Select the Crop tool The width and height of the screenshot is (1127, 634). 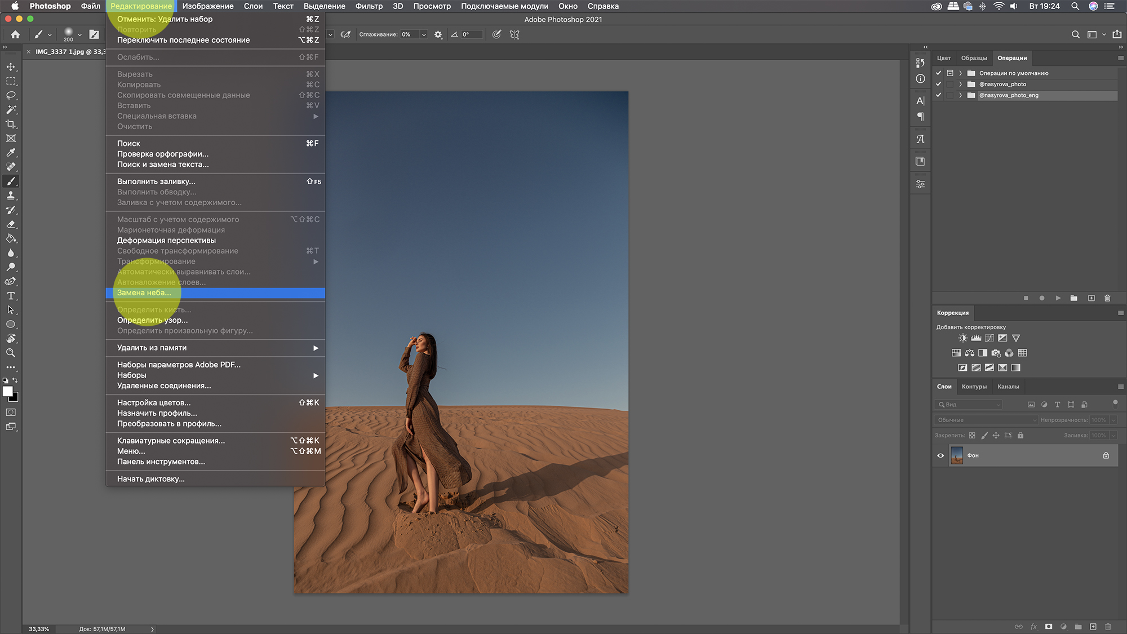(11, 124)
